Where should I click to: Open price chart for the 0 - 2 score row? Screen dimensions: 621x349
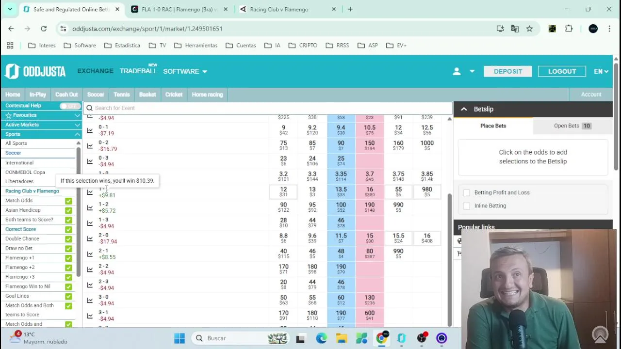pyautogui.click(x=90, y=146)
